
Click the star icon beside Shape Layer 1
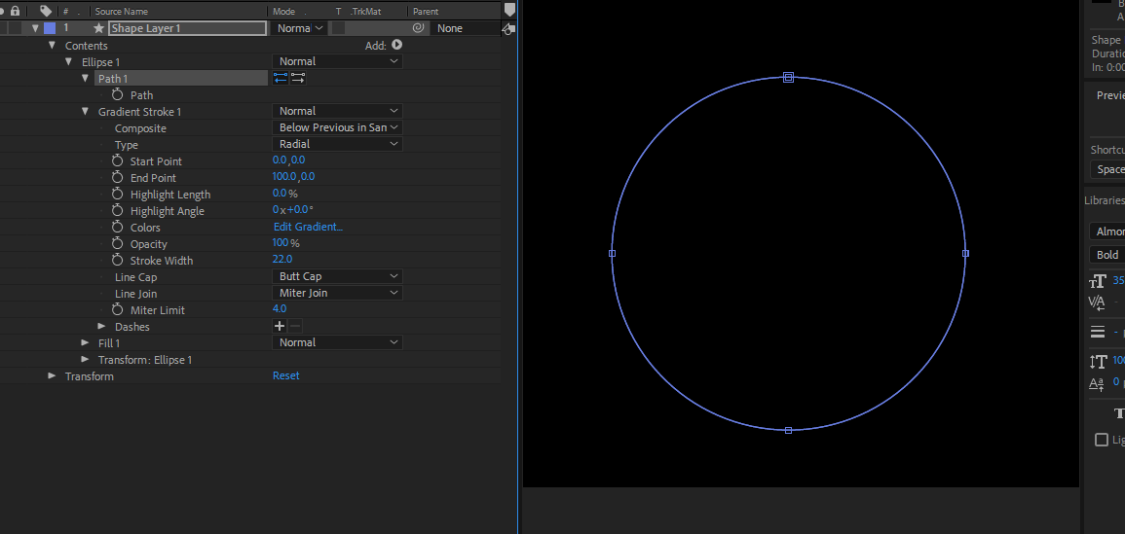tap(99, 28)
